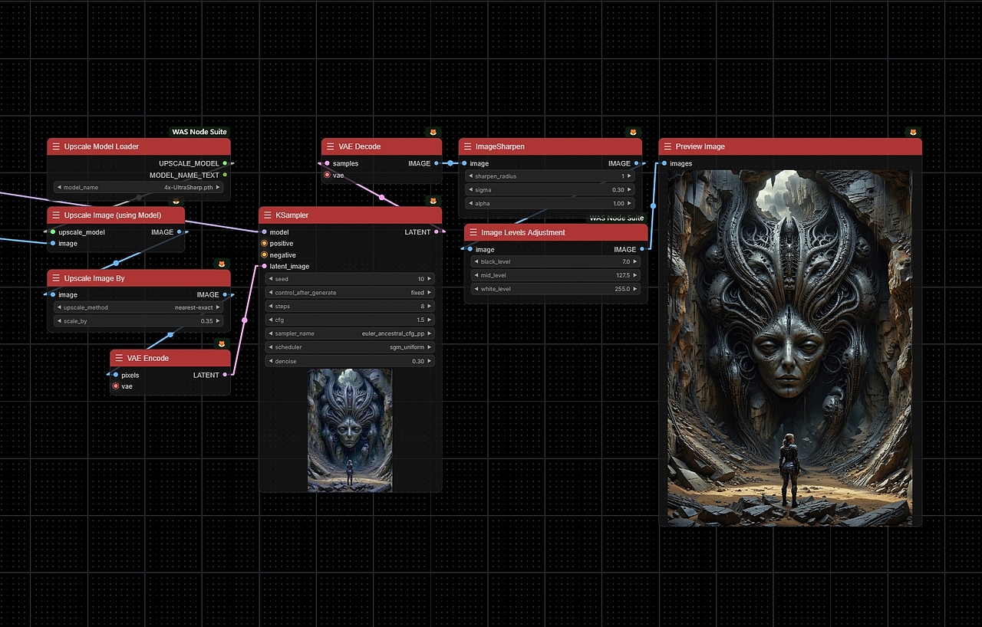Image resolution: width=982 pixels, height=627 pixels.
Task: Open the control_after_generate dropdown
Action: 350,293
